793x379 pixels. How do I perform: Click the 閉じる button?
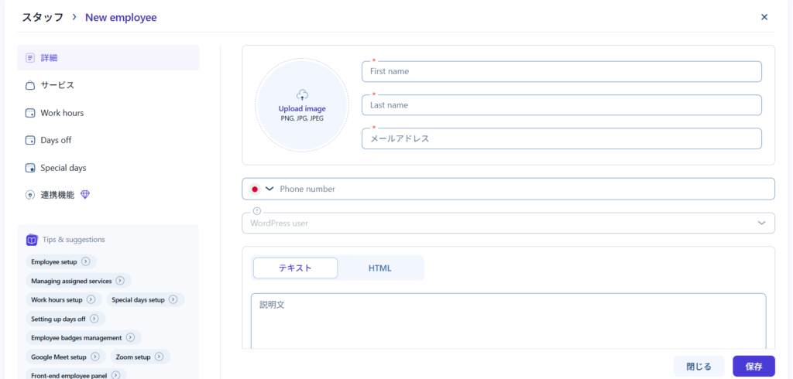(x=699, y=366)
